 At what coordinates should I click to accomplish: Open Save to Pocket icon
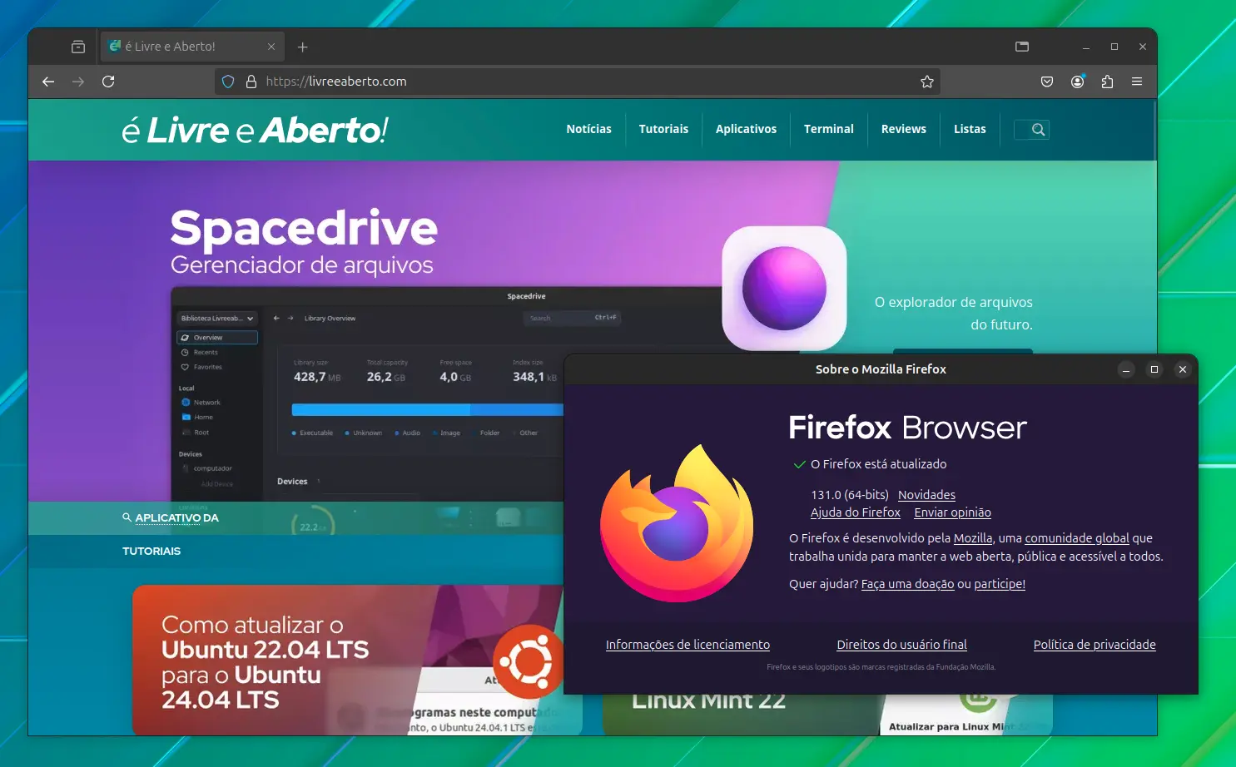point(1047,82)
